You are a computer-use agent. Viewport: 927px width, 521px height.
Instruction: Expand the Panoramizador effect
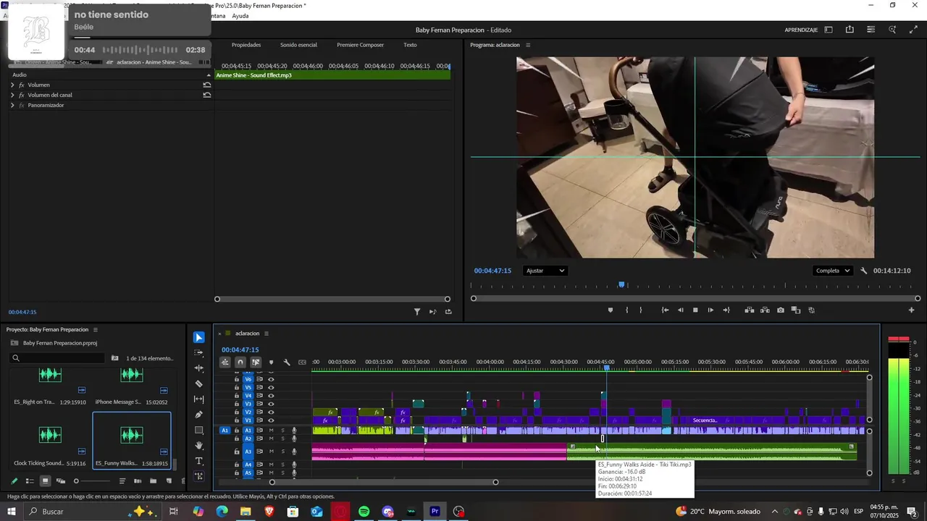pyautogui.click(x=12, y=105)
